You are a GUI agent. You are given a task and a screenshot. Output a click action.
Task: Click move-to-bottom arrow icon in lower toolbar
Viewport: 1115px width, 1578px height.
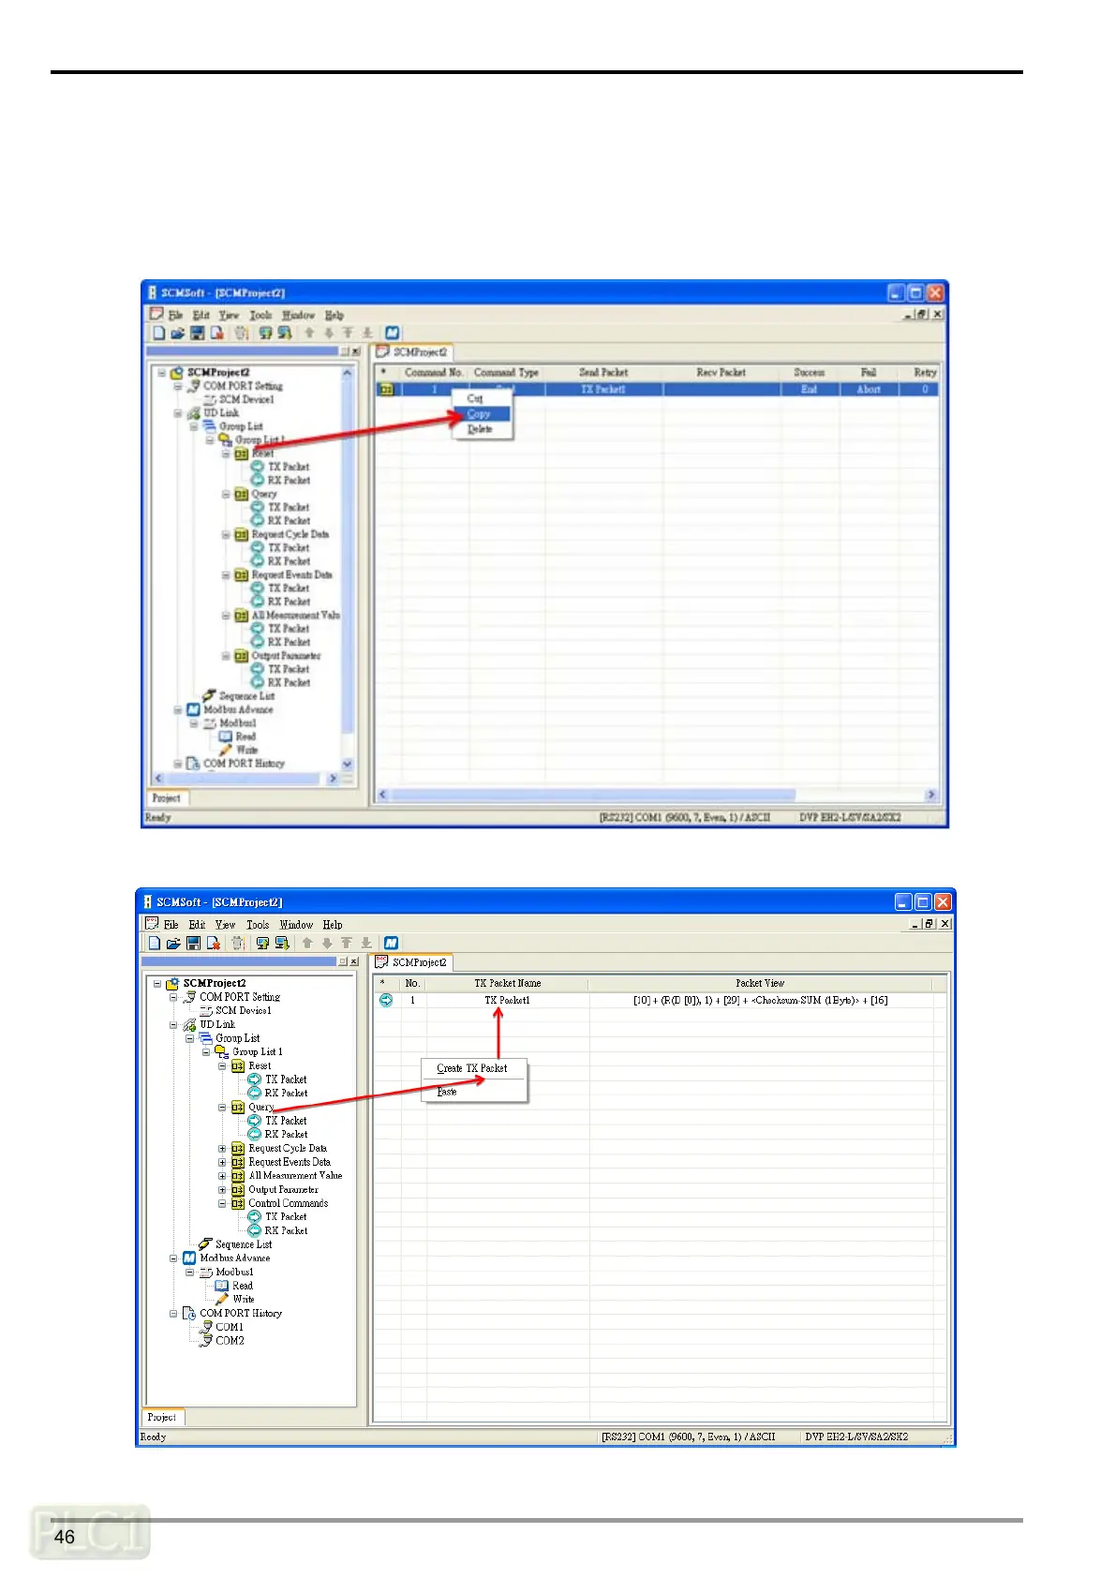click(x=366, y=943)
